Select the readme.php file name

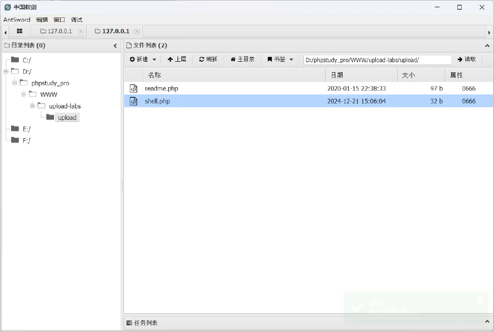(x=161, y=89)
